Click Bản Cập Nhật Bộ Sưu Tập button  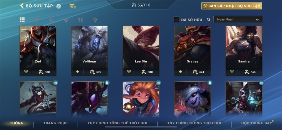pyautogui.click(x=232, y=6)
